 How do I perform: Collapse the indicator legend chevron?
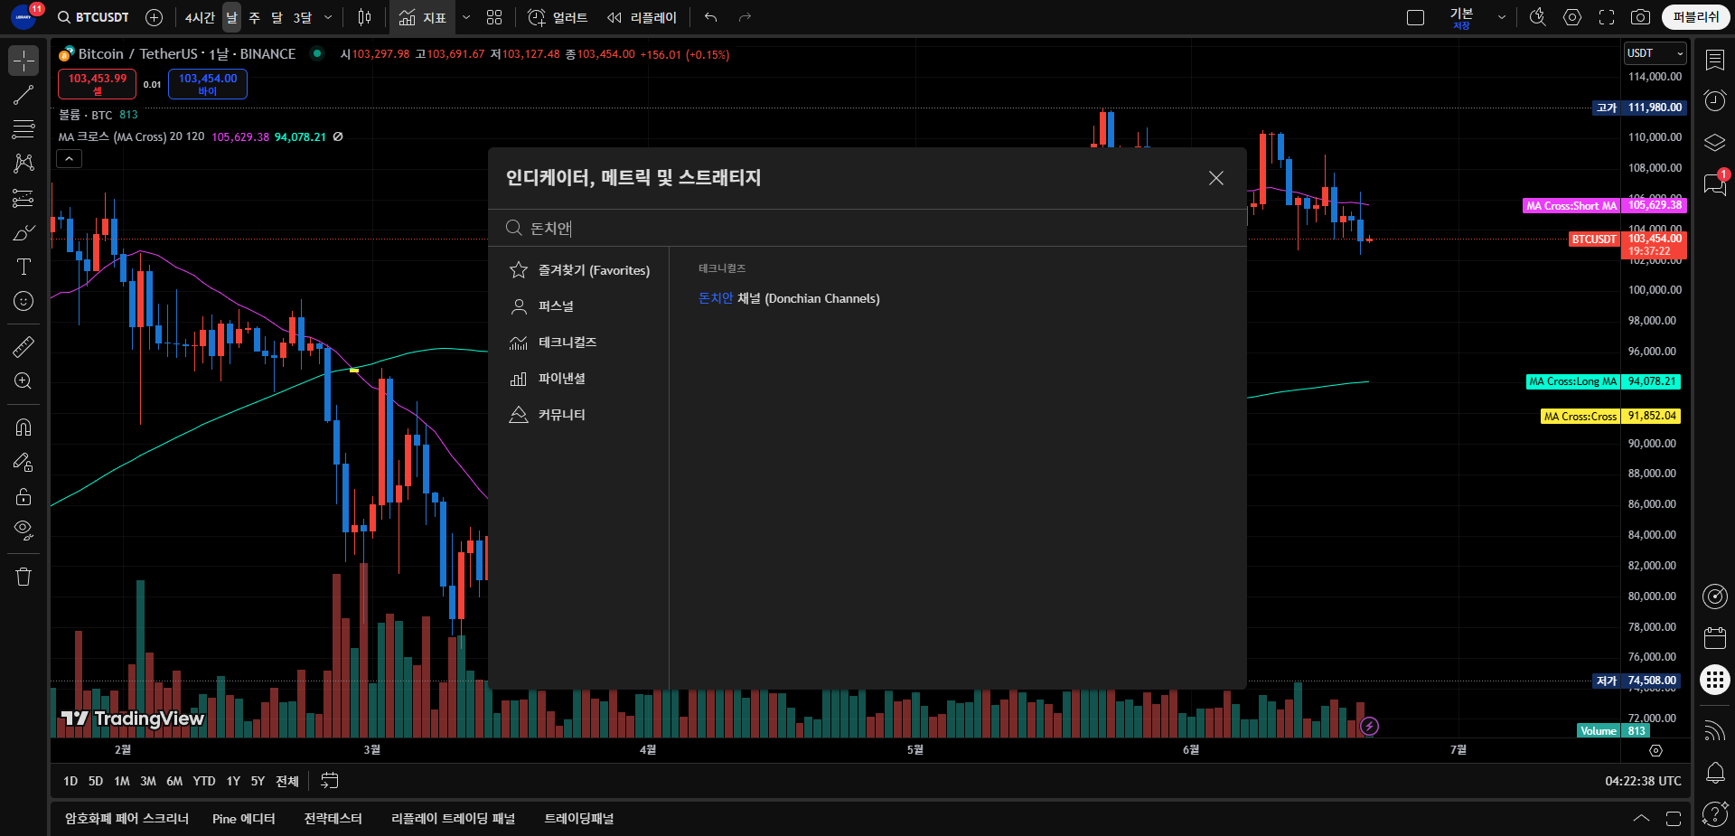[70, 159]
